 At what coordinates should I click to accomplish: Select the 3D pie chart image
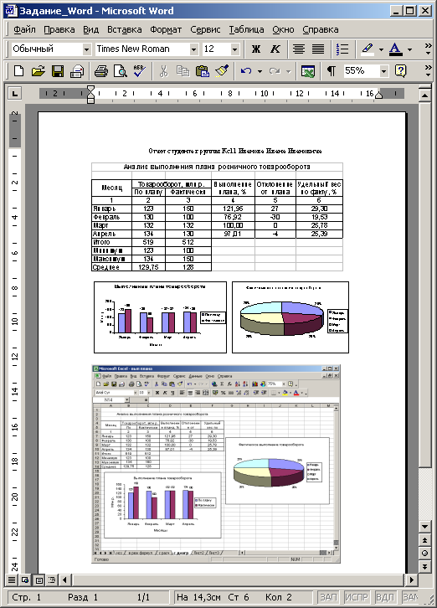tap(290, 317)
